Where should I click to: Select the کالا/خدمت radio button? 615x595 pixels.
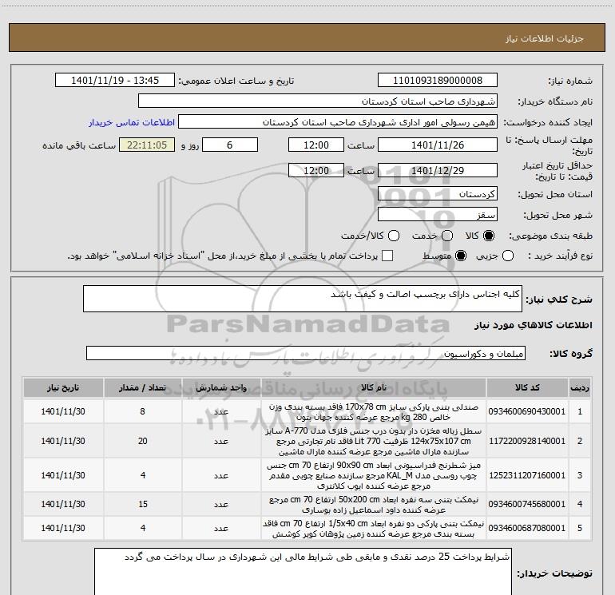click(394, 236)
